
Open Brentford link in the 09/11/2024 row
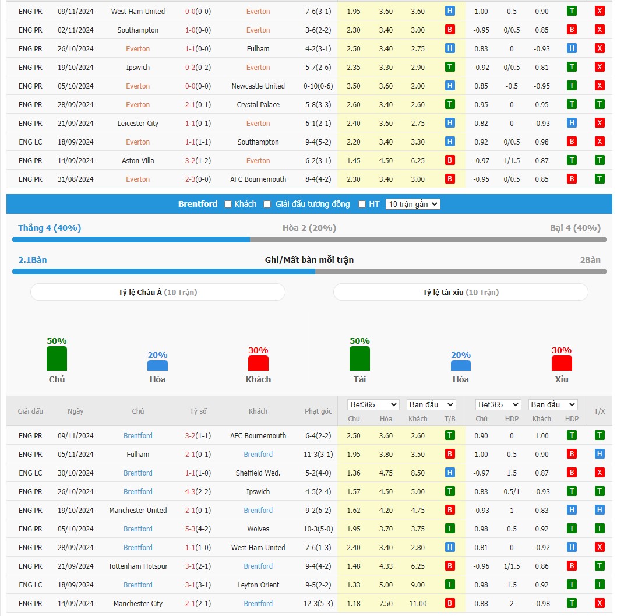coord(137,436)
